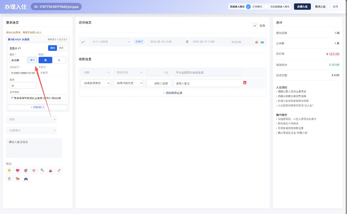
Task: Click the check-in date 2026-08-26 12:00 field
Action: 166,42
